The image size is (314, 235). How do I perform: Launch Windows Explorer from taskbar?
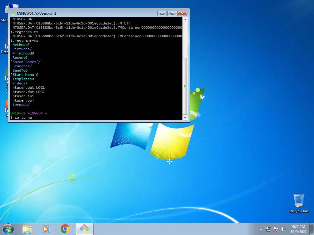27,229
